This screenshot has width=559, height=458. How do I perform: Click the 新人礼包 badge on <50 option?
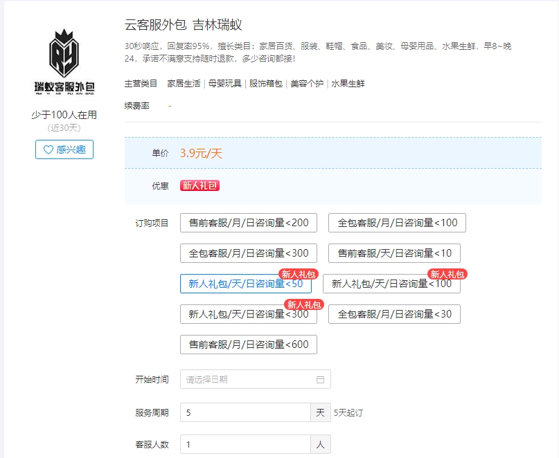299,274
